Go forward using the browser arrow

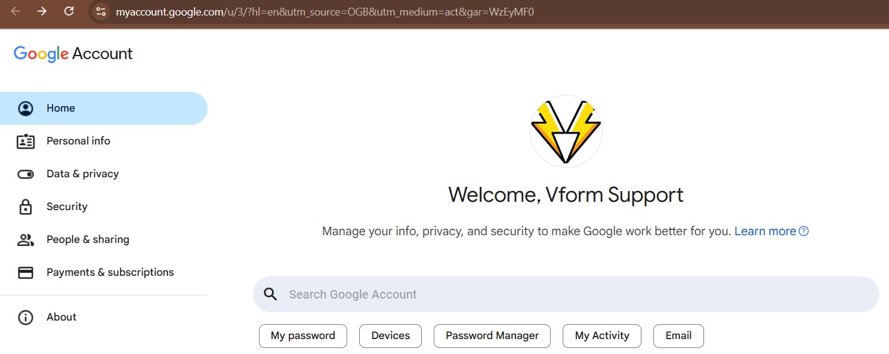41,11
